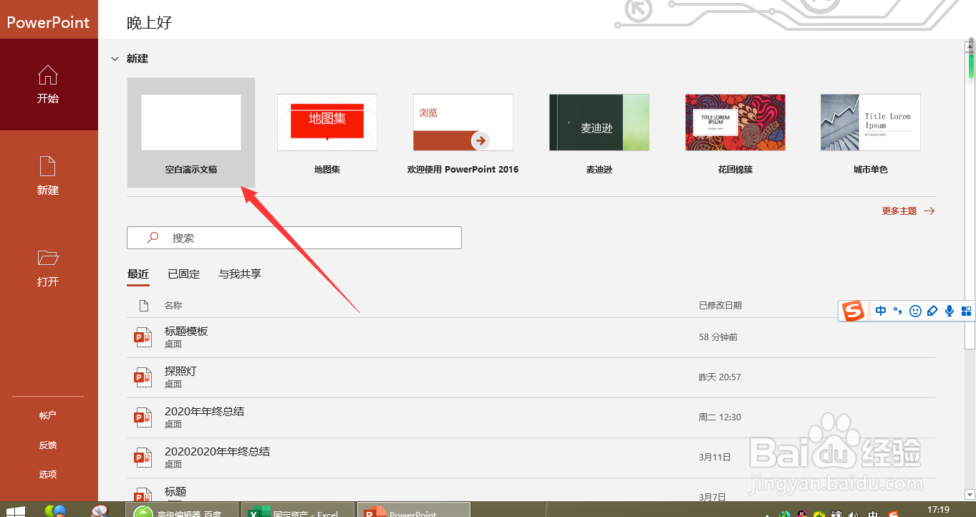Screen dimensions: 976x517
Task: Click the 58 分钟前 date cell
Action: click(718, 337)
